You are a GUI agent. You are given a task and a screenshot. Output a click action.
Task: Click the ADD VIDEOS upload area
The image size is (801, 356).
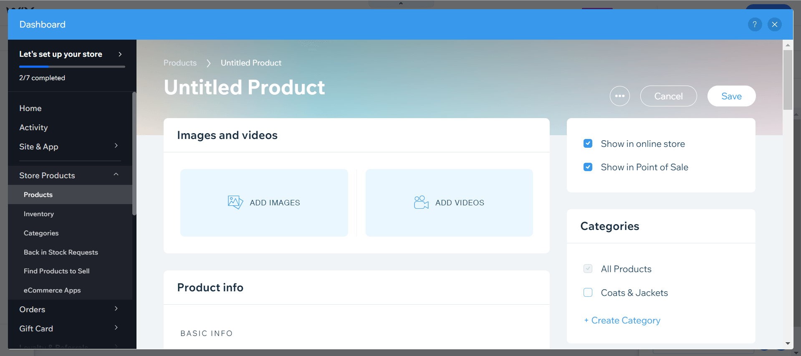(x=449, y=203)
